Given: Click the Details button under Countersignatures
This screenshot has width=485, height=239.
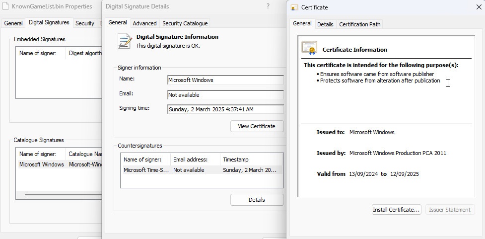Looking at the screenshot, I should pyautogui.click(x=257, y=200).
